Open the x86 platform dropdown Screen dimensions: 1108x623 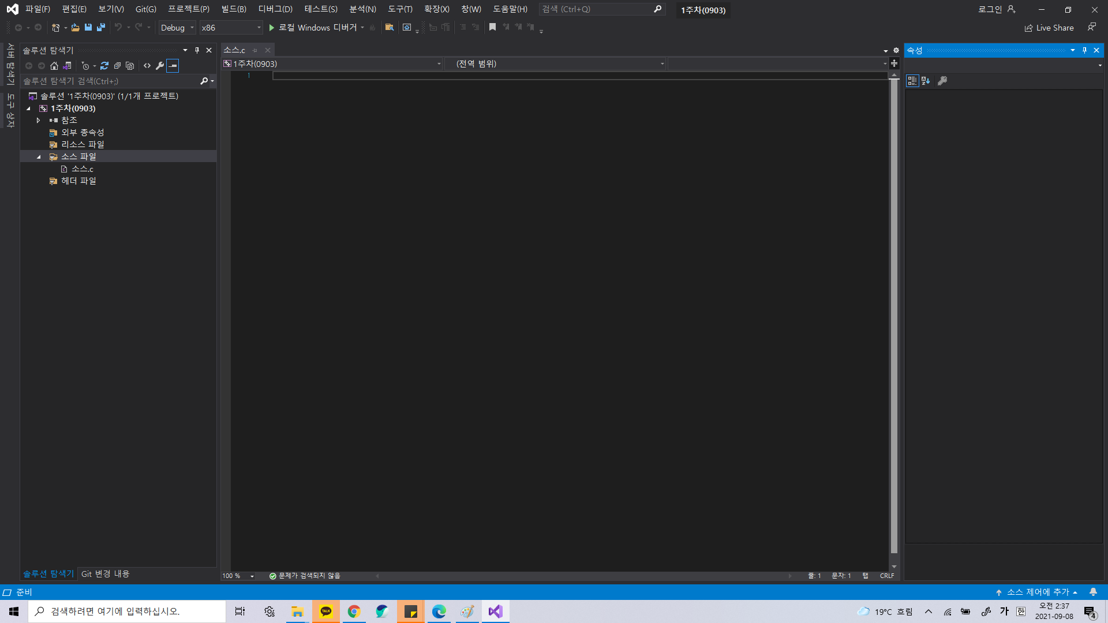pos(231,27)
